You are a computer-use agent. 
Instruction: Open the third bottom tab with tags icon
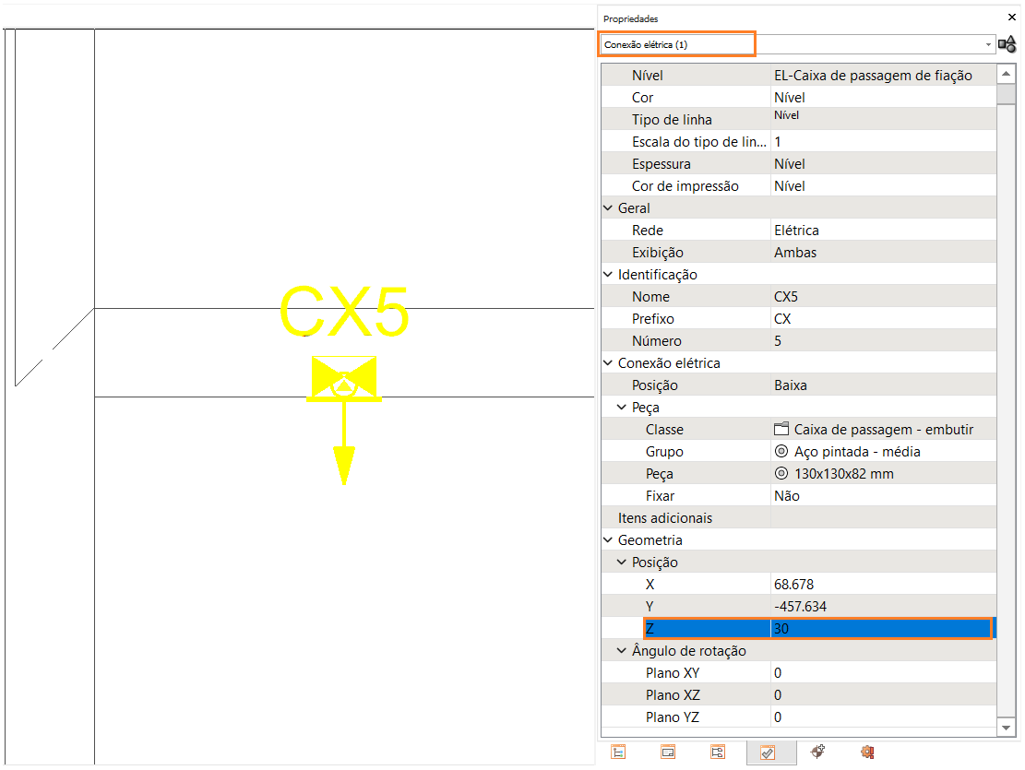tap(717, 752)
